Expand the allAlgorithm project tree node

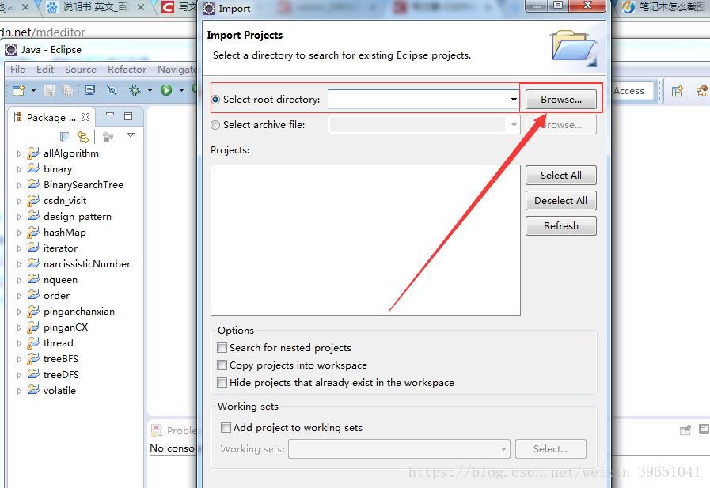pyautogui.click(x=19, y=153)
